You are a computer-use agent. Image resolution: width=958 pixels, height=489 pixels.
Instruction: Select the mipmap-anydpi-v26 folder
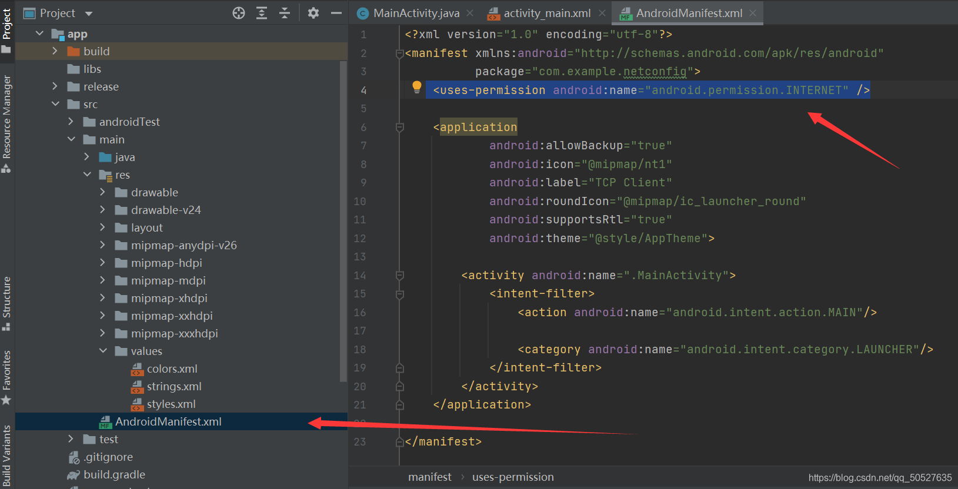[183, 245]
